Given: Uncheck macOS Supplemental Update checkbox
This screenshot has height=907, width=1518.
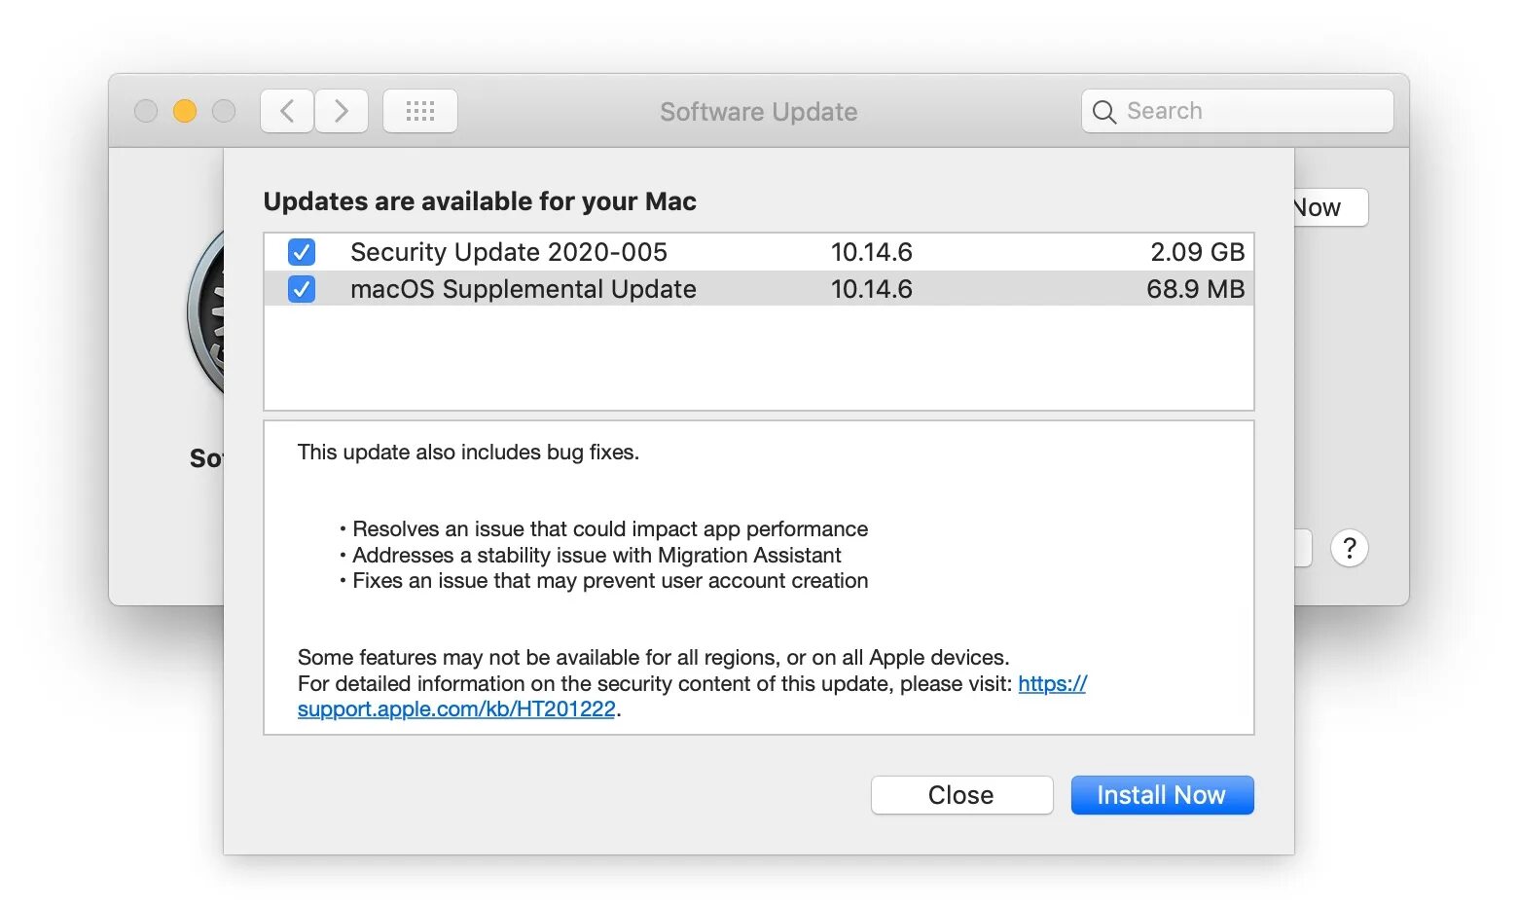Looking at the screenshot, I should pos(302,289).
